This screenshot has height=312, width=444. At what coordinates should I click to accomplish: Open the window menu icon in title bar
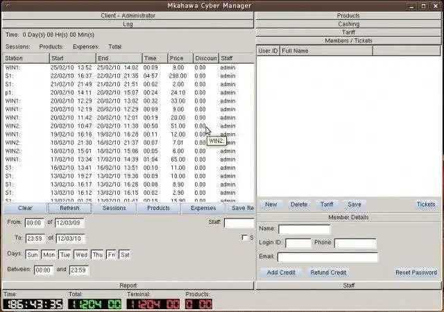8,6
